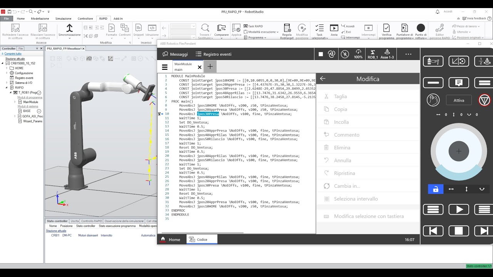Click the Asse 1-3 jog mode icon
493x277 pixels.
[x=387, y=54]
